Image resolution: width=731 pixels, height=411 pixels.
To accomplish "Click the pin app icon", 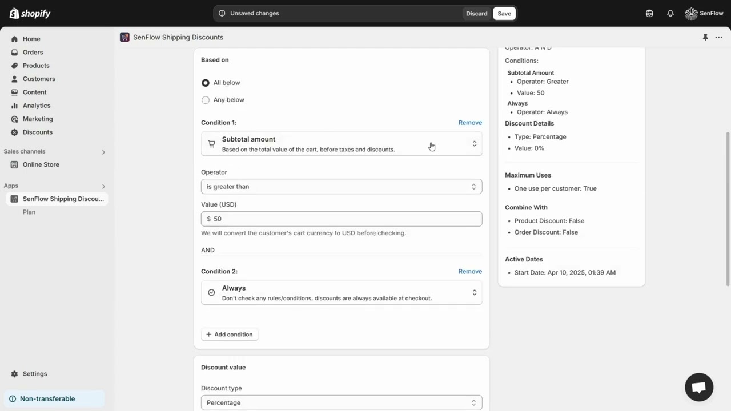I will click(x=705, y=37).
